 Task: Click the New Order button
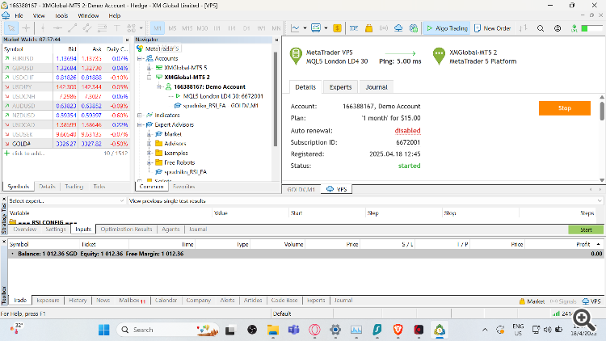pos(493,28)
